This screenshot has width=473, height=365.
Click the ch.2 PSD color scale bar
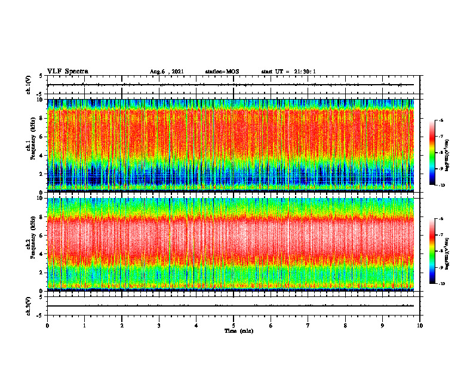pos(432,251)
